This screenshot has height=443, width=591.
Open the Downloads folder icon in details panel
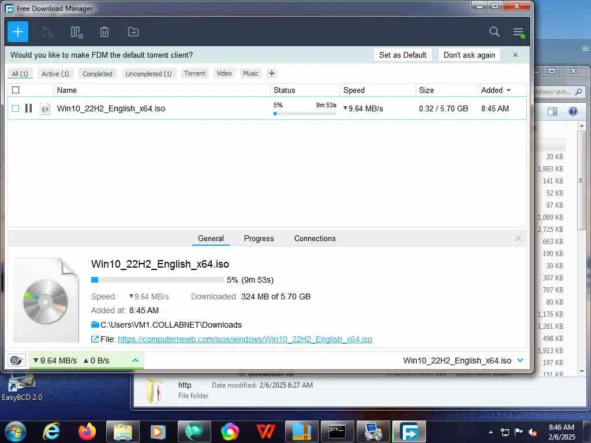(x=95, y=325)
